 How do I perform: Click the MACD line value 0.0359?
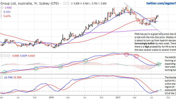(24, 56)
